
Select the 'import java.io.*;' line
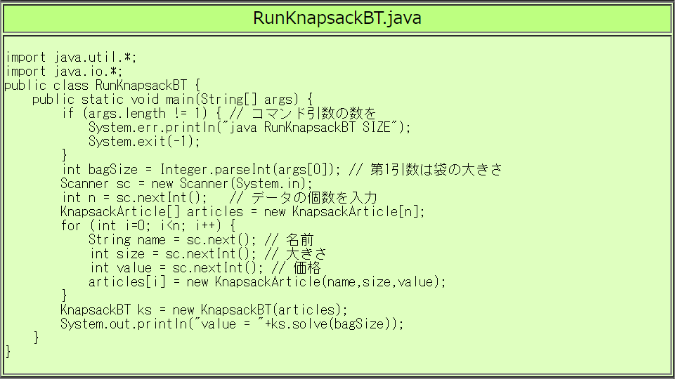[x=64, y=72]
